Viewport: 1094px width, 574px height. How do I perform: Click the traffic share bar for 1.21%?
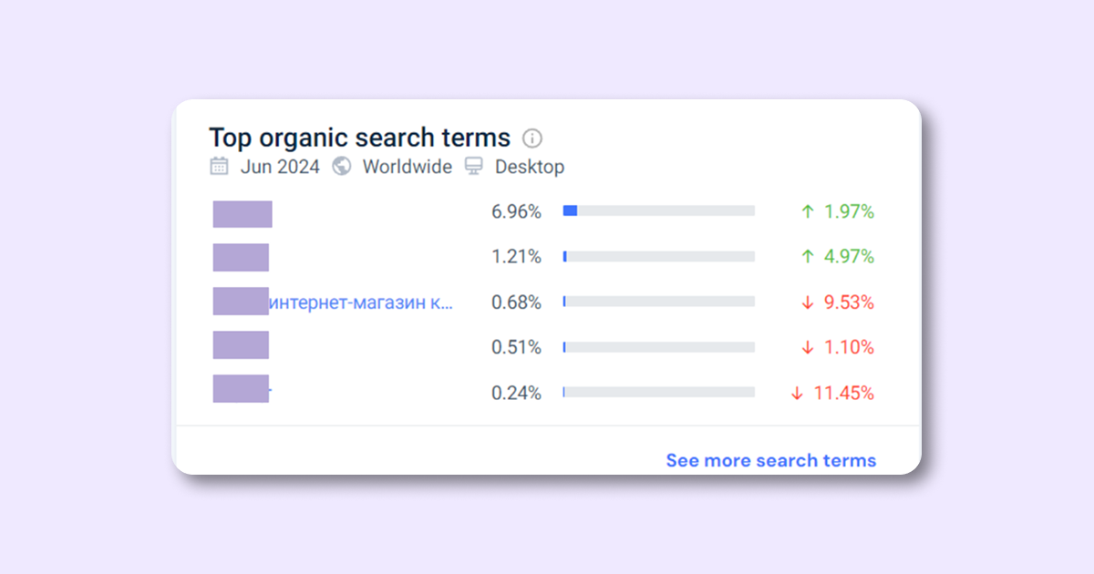click(x=658, y=256)
